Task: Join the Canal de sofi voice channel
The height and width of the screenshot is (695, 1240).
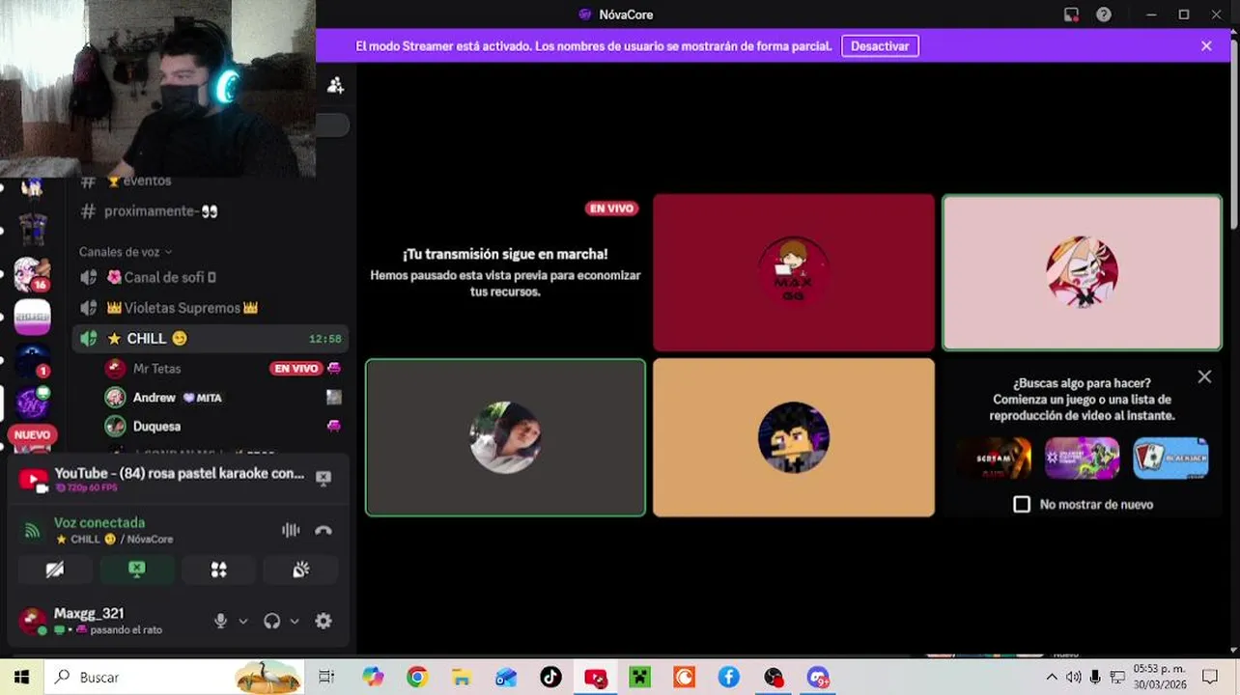Action: tap(210, 277)
